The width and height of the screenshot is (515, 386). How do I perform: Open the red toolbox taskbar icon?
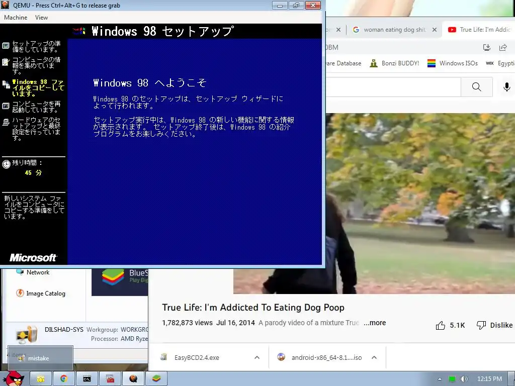110,379
